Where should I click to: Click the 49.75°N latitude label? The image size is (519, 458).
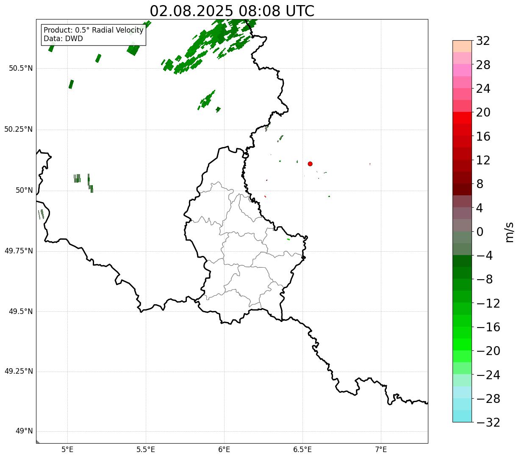19,251
